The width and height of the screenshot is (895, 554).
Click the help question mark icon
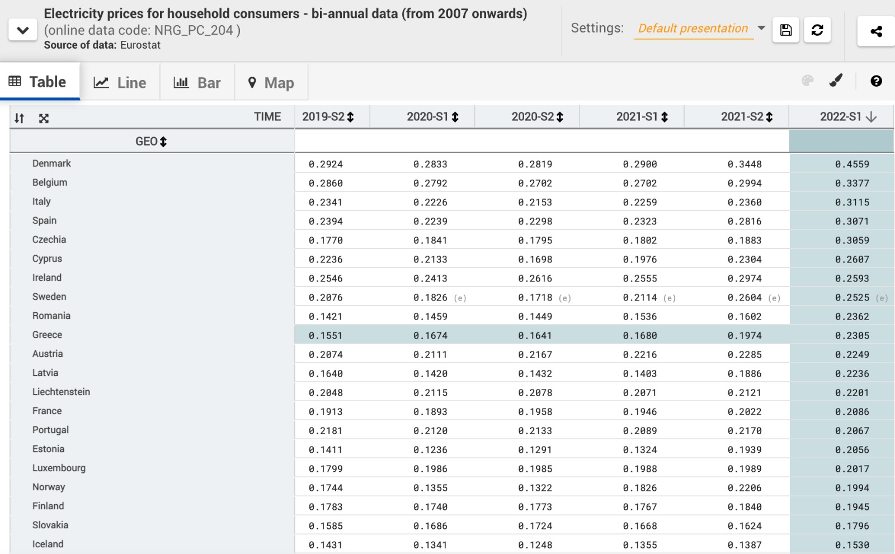pos(876,81)
